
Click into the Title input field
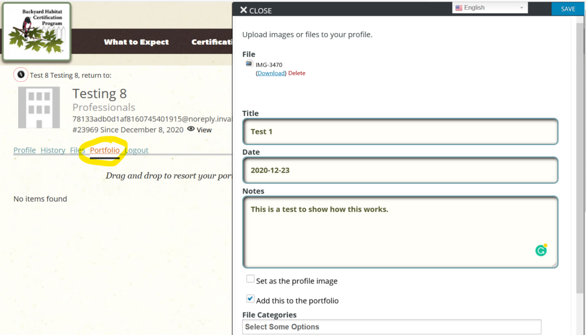(x=400, y=132)
